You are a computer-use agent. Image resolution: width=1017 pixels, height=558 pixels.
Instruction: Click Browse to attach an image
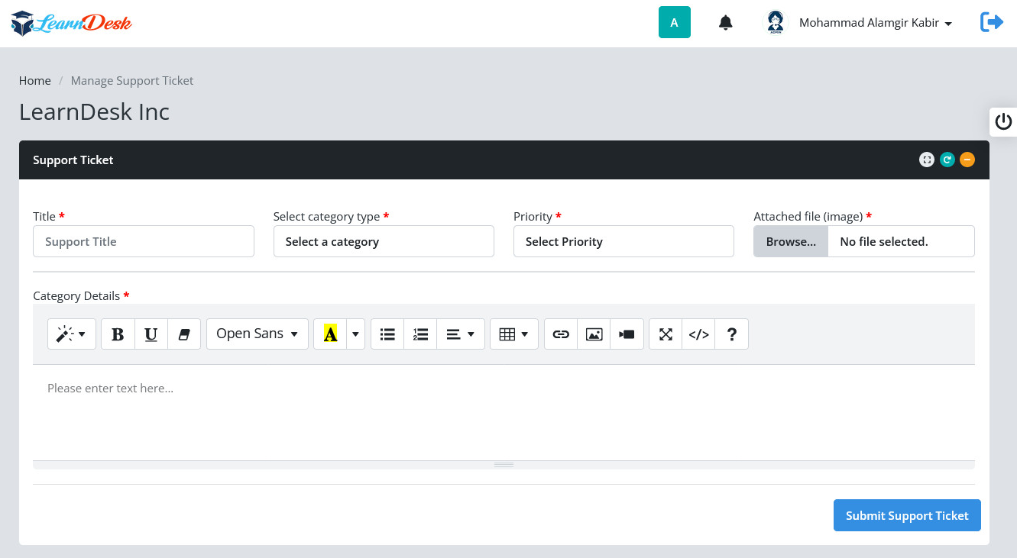[x=791, y=241]
